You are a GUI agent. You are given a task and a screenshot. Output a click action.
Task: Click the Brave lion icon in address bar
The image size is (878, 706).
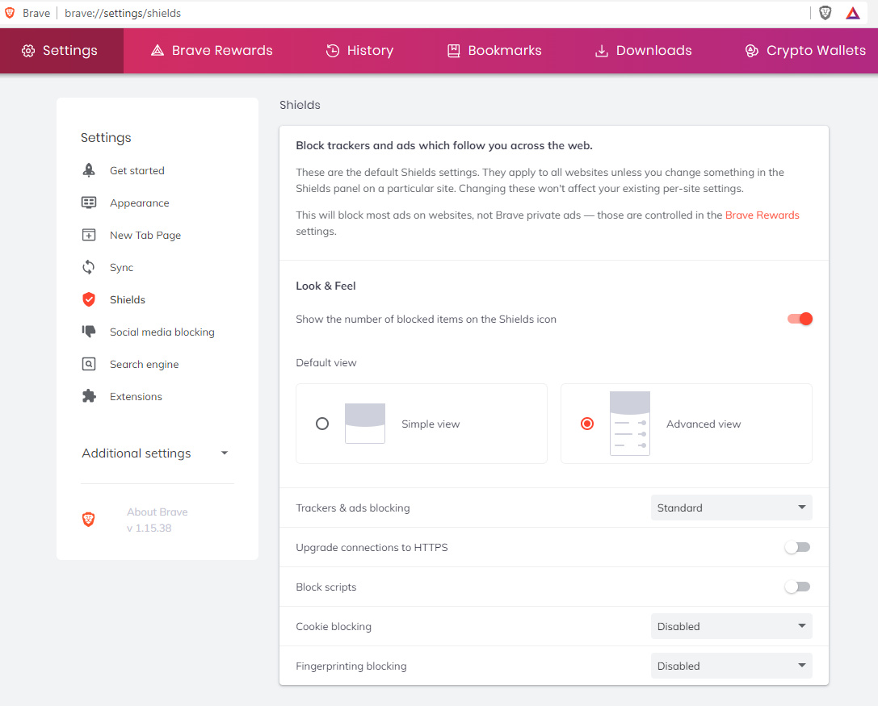10,13
